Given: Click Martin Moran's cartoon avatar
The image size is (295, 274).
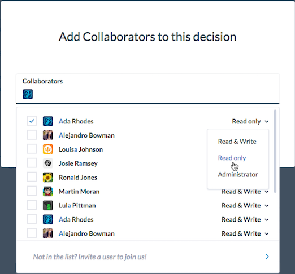Looking at the screenshot, I should pyautogui.click(x=47, y=191).
